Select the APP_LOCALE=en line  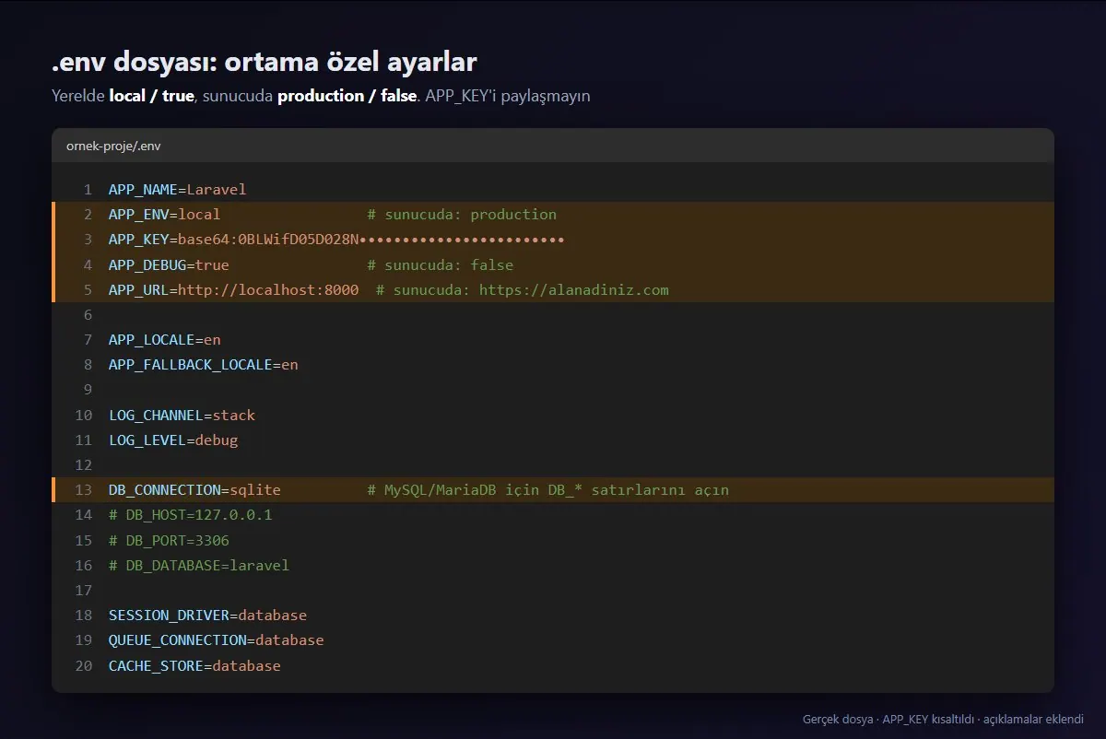pos(165,340)
